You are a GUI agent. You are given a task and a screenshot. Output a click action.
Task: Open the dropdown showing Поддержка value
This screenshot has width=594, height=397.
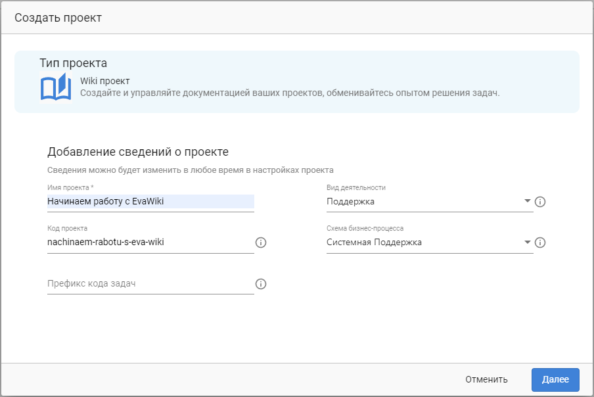pyautogui.click(x=424, y=202)
